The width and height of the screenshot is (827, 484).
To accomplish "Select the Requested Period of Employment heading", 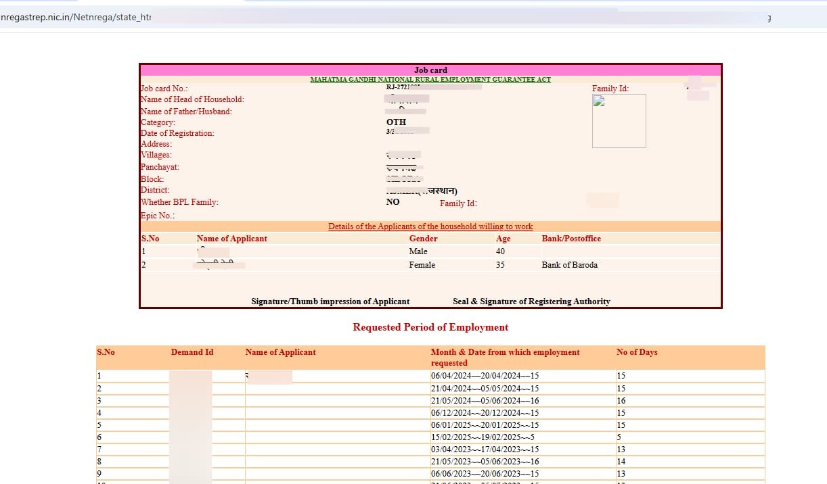I will click(430, 327).
